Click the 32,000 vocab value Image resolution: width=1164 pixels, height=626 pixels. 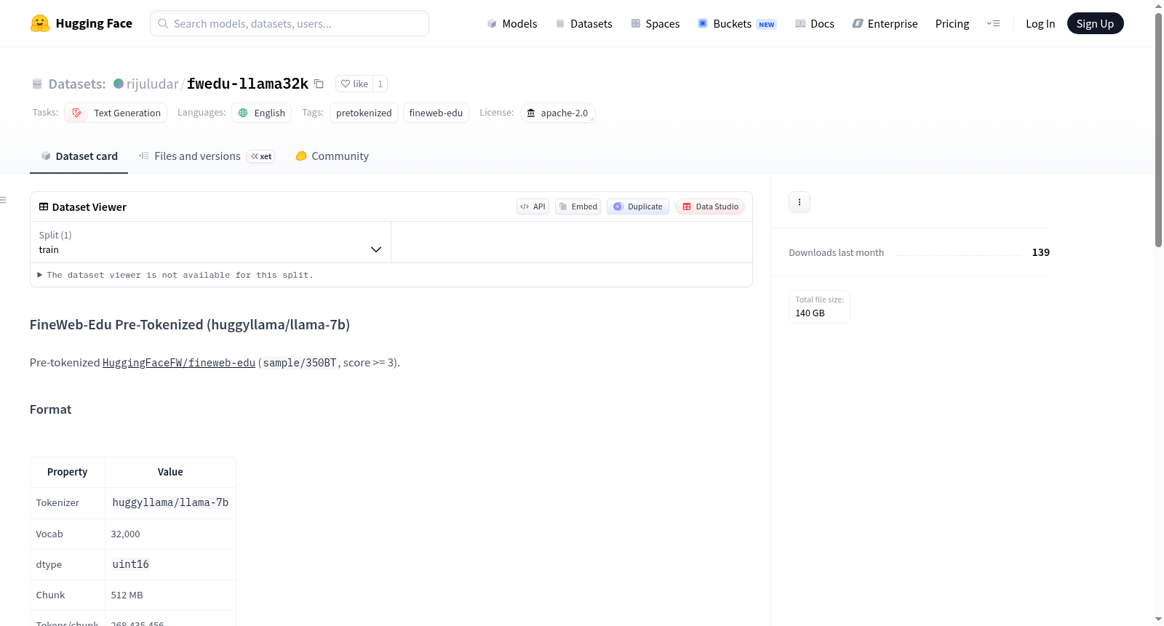click(x=125, y=534)
